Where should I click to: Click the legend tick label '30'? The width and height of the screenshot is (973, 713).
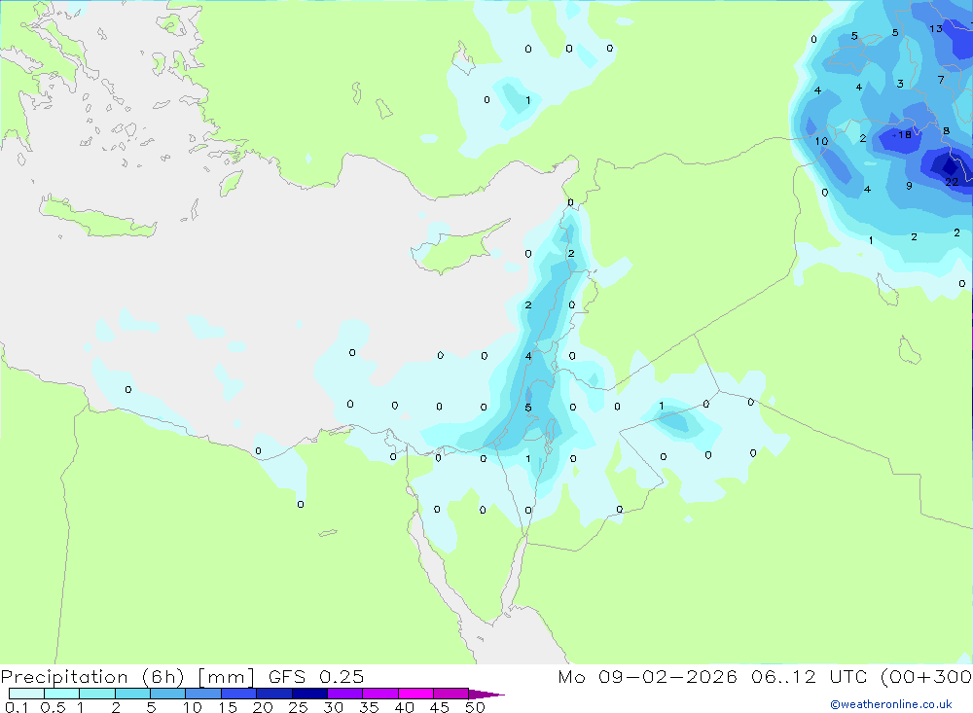pyautogui.click(x=333, y=707)
